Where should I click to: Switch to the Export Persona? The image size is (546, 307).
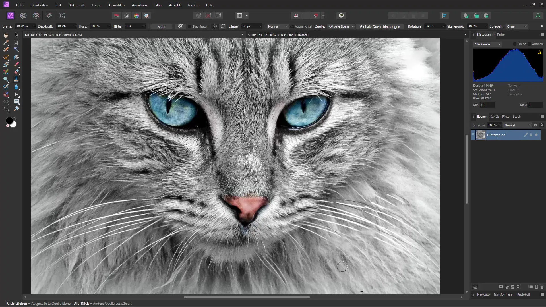pyautogui.click(x=62, y=16)
